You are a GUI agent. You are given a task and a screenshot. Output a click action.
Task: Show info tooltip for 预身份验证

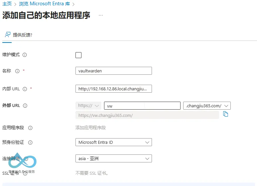click(30, 142)
